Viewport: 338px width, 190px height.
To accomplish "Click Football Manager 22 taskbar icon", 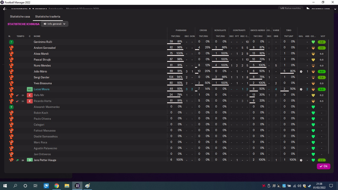I will (x=77, y=186).
